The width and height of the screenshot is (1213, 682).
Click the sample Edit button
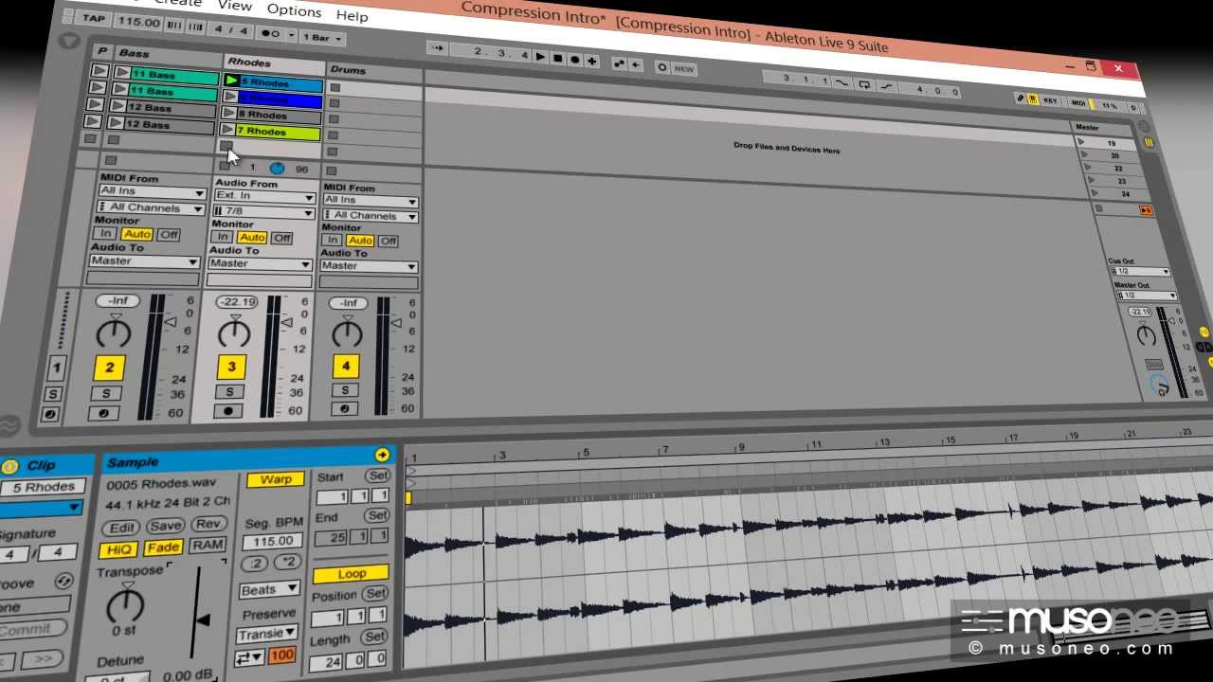point(122,528)
